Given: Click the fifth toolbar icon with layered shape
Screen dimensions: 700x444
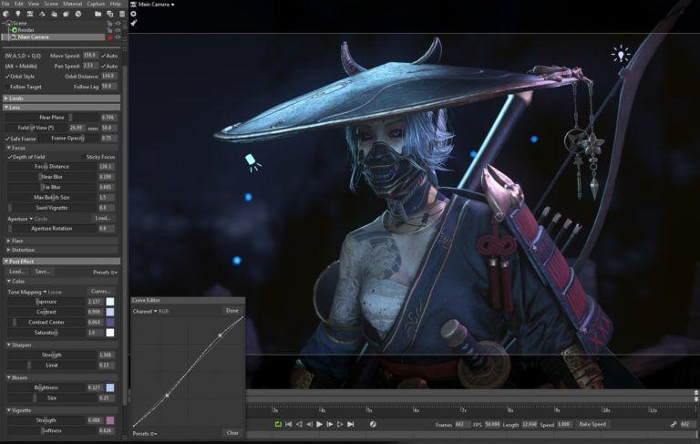Looking at the screenshot, I should pos(54,14).
